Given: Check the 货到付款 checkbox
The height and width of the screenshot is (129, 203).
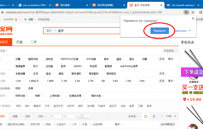Looking at the screenshot, I should 28,124.
